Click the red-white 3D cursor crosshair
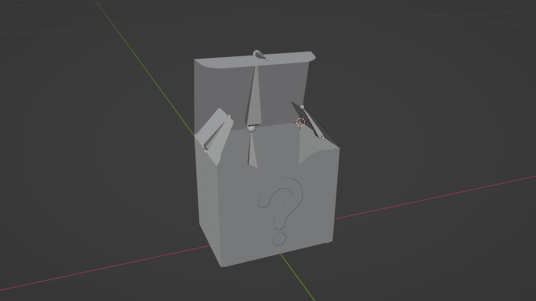This screenshot has height=301, width=536. pos(300,122)
